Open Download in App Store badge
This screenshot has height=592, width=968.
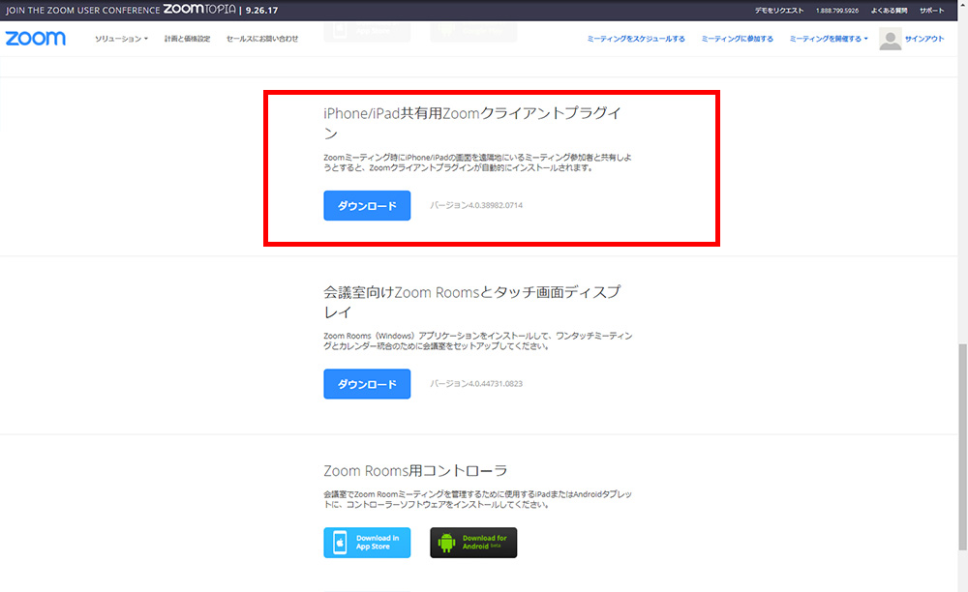point(367,543)
